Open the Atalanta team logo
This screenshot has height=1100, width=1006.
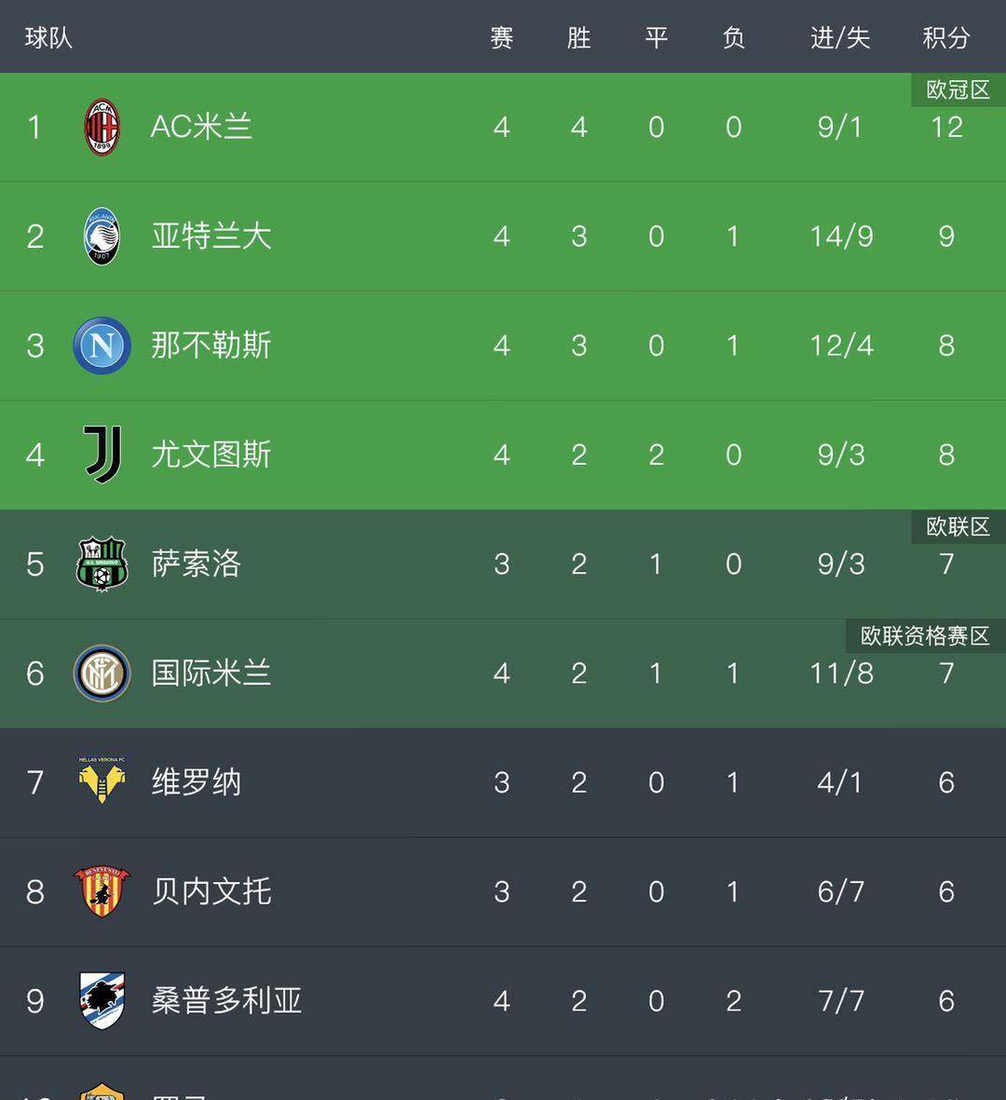102,237
